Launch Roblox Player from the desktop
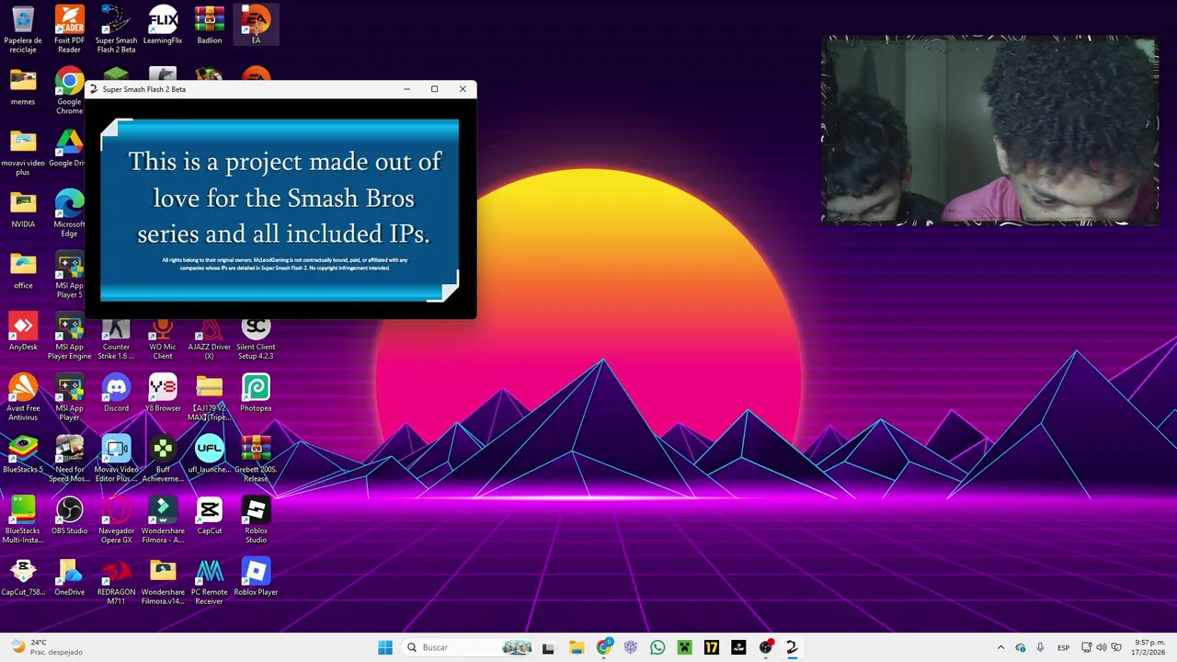Viewport: 1177px width, 662px height. coord(256,577)
